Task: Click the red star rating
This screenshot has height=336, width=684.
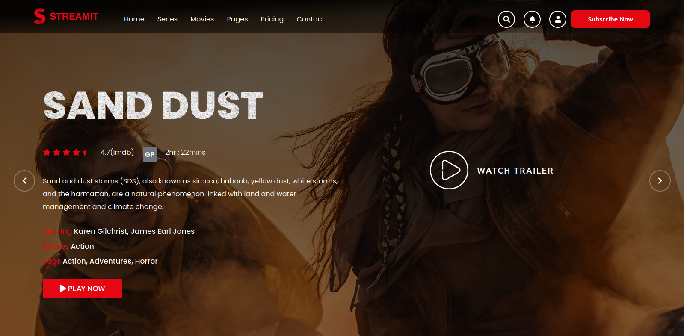Action: point(66,153)
